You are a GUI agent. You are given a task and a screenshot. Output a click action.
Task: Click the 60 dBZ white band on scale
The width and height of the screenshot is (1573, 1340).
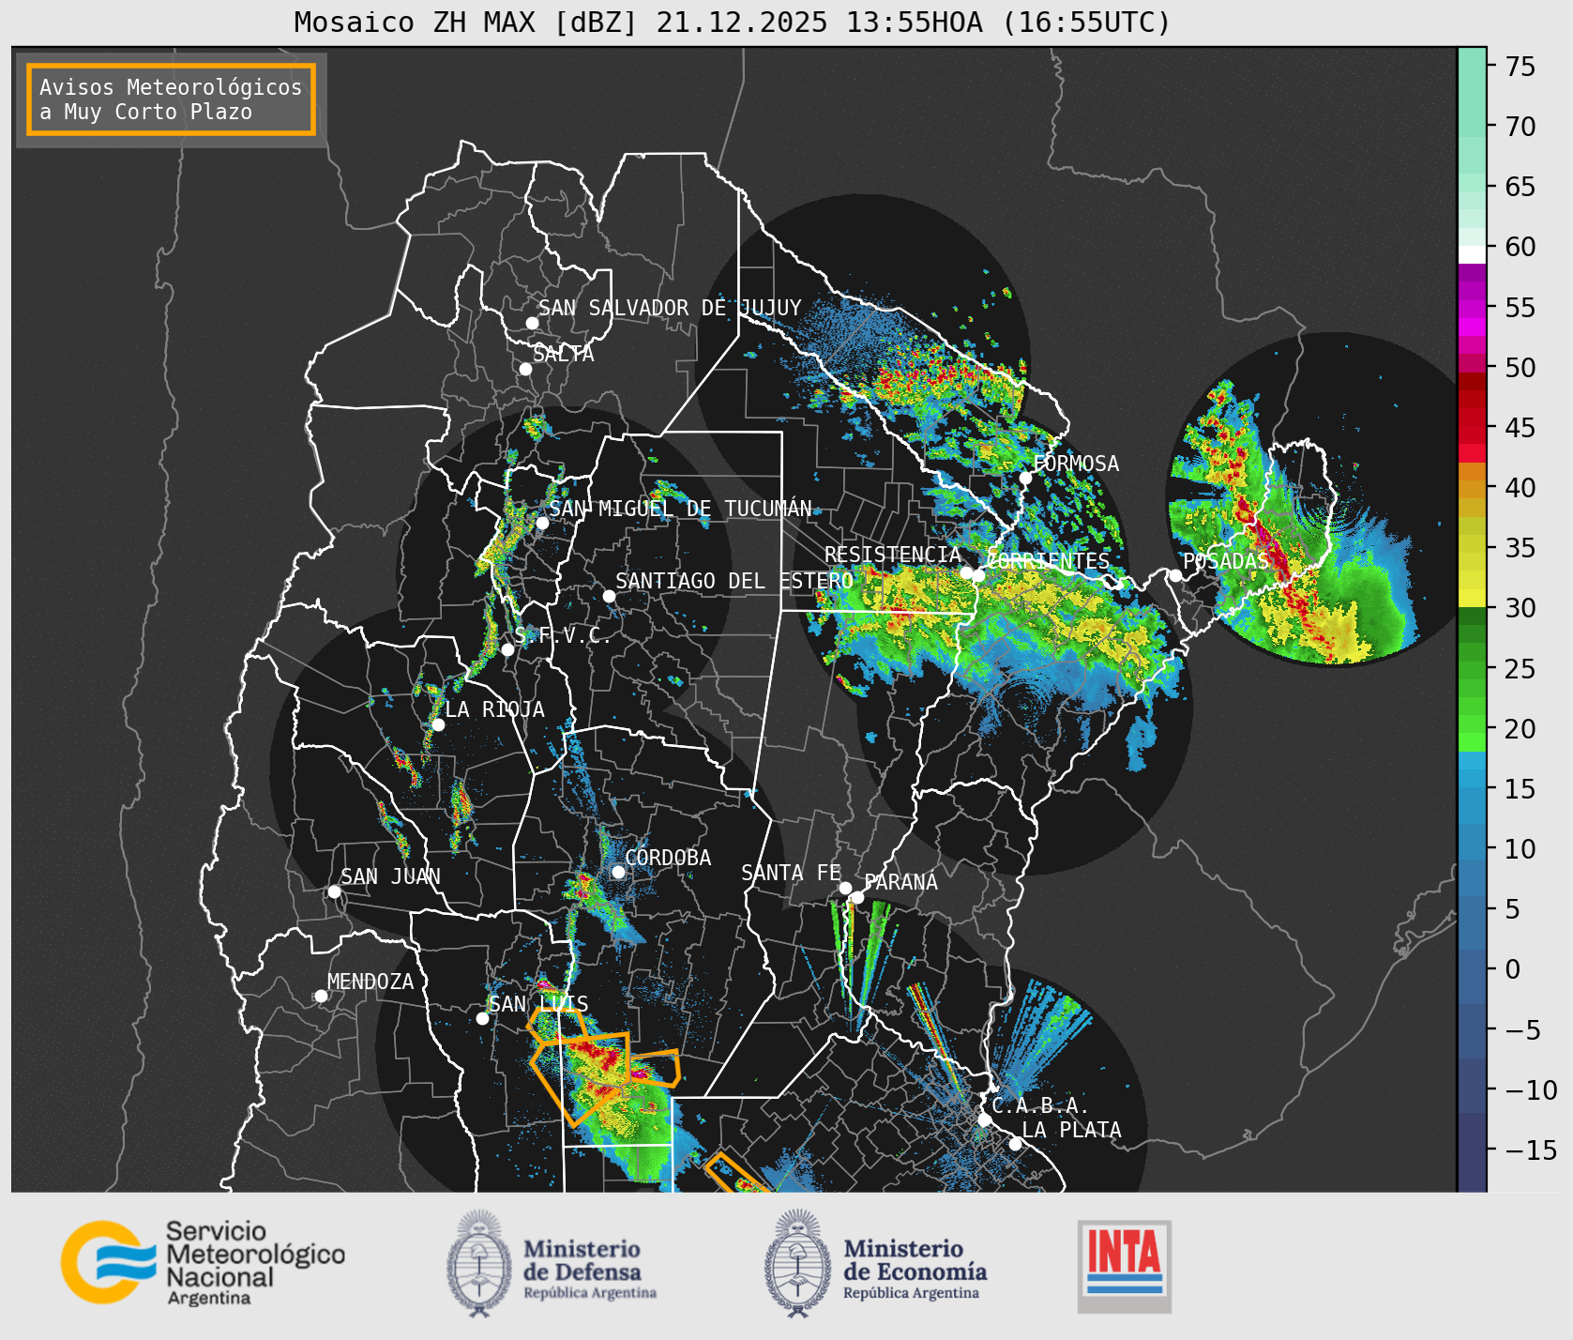[1472, 253]
